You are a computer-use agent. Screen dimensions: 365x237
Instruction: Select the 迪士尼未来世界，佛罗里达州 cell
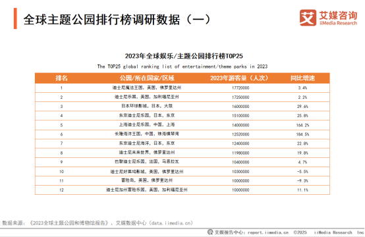coord(147,153)
